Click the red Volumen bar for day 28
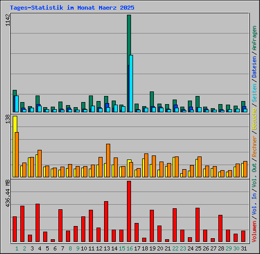The image size is (260, 254). (220, 228)
